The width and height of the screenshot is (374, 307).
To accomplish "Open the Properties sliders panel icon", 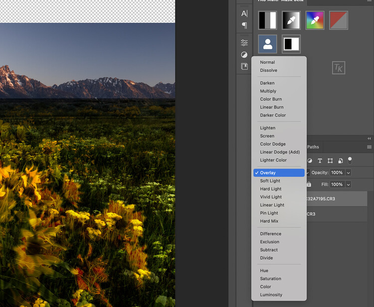I will click(244, 43).
